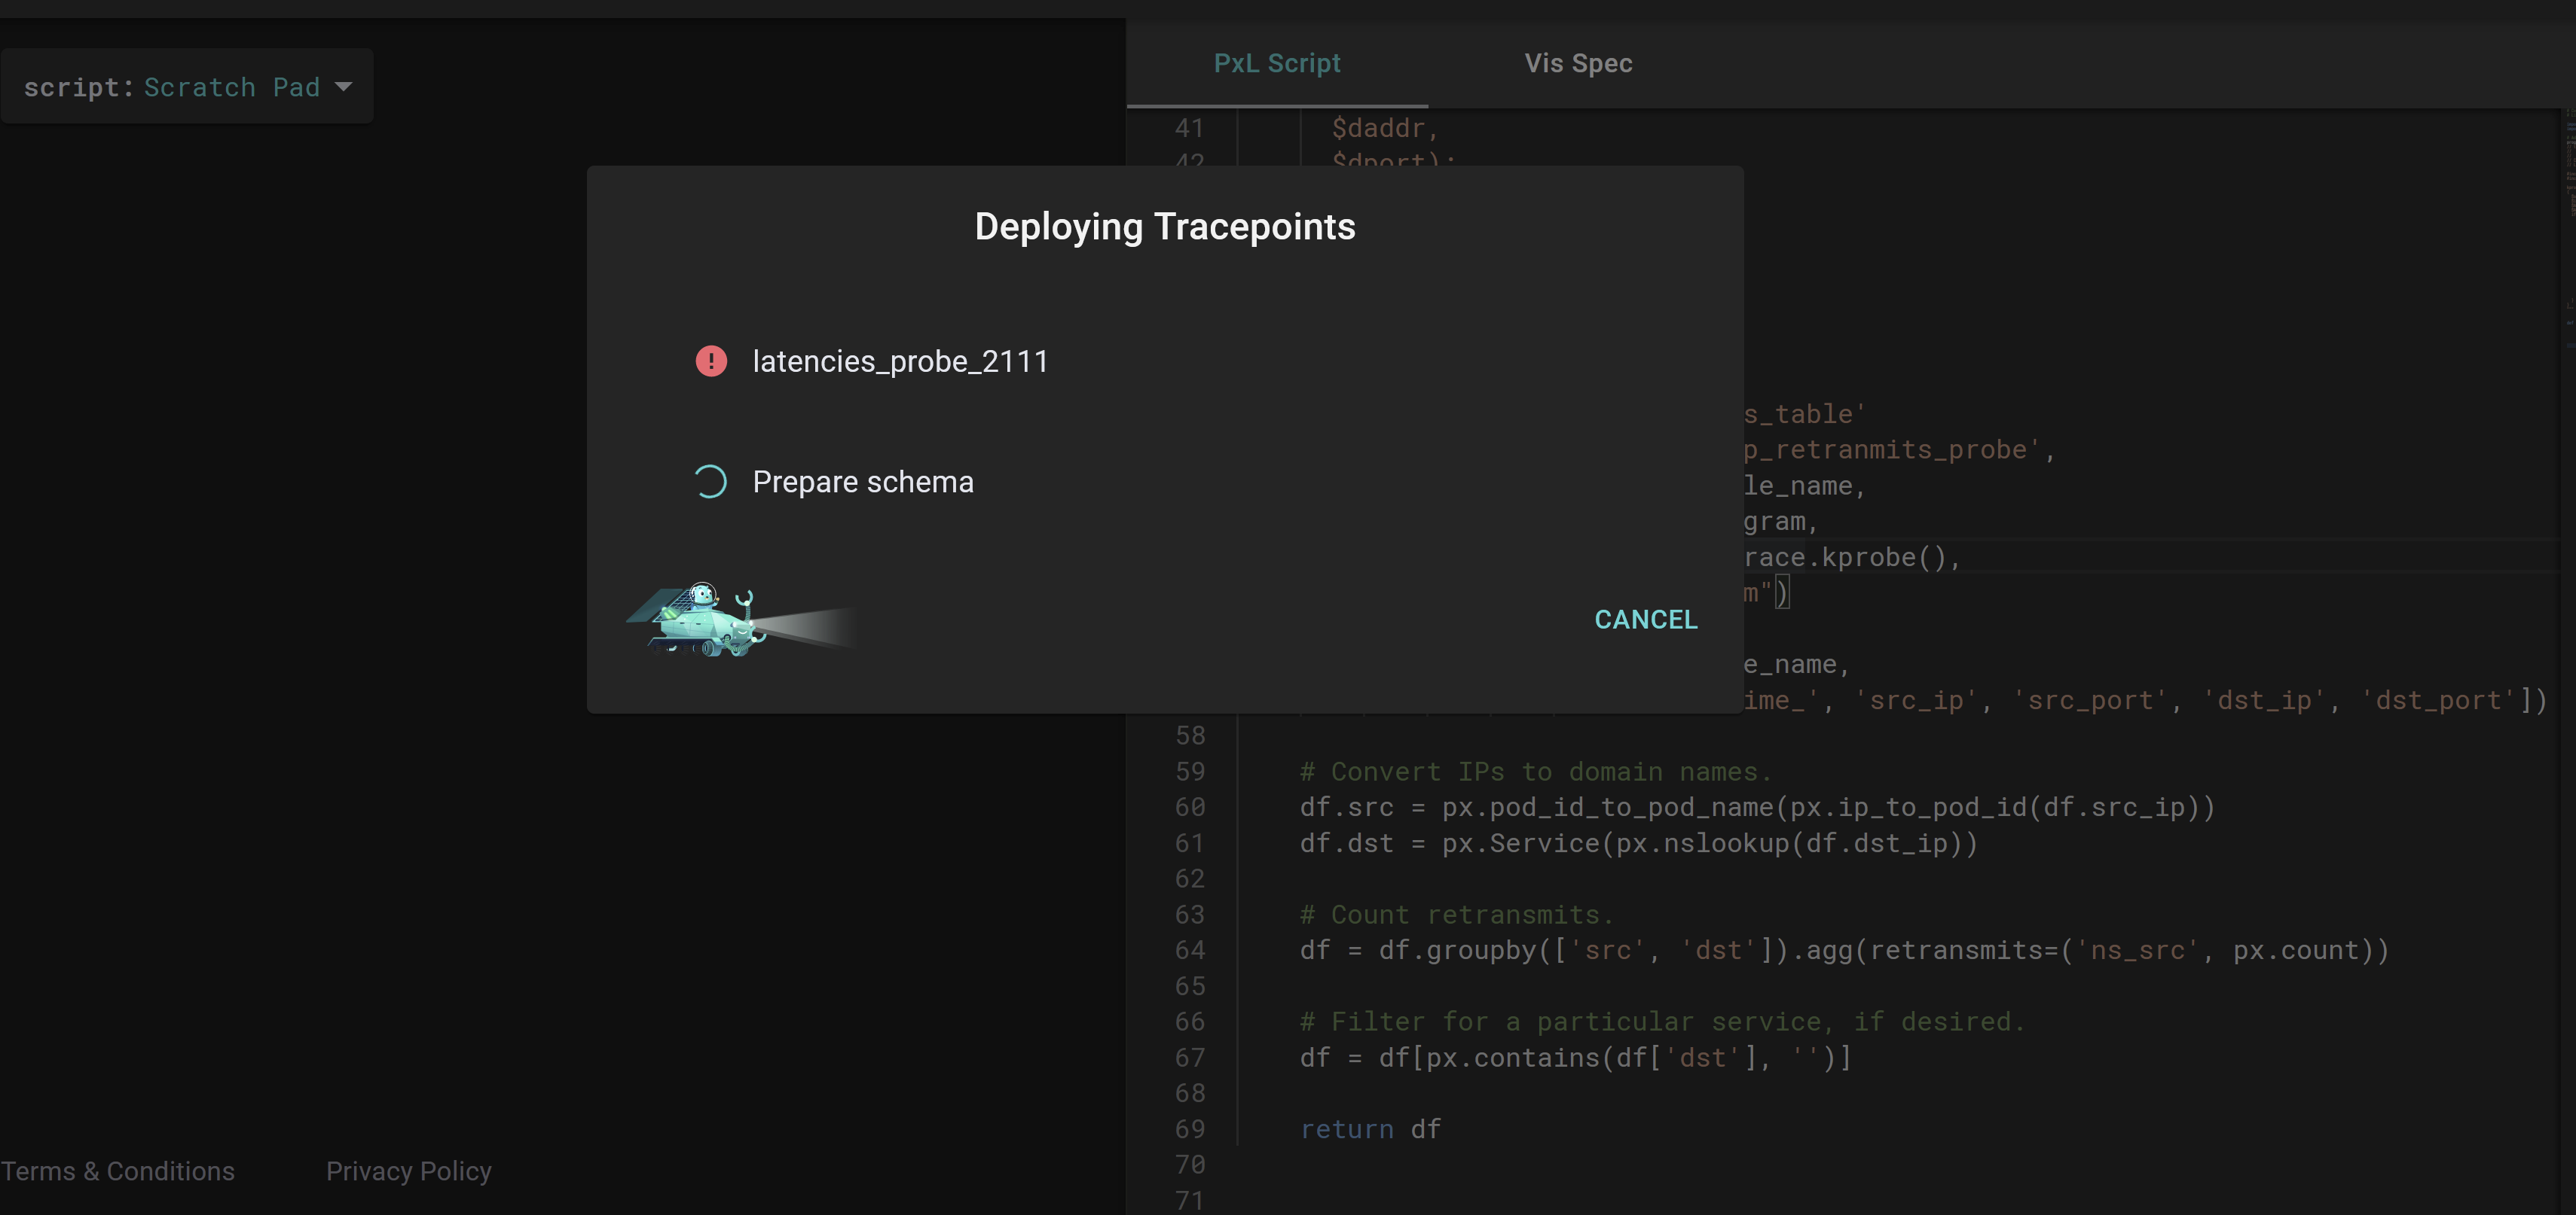Viewport: 2576px width, 1215px height.
Task: Click the Prepare schema step label
Action: pos(862,482)
